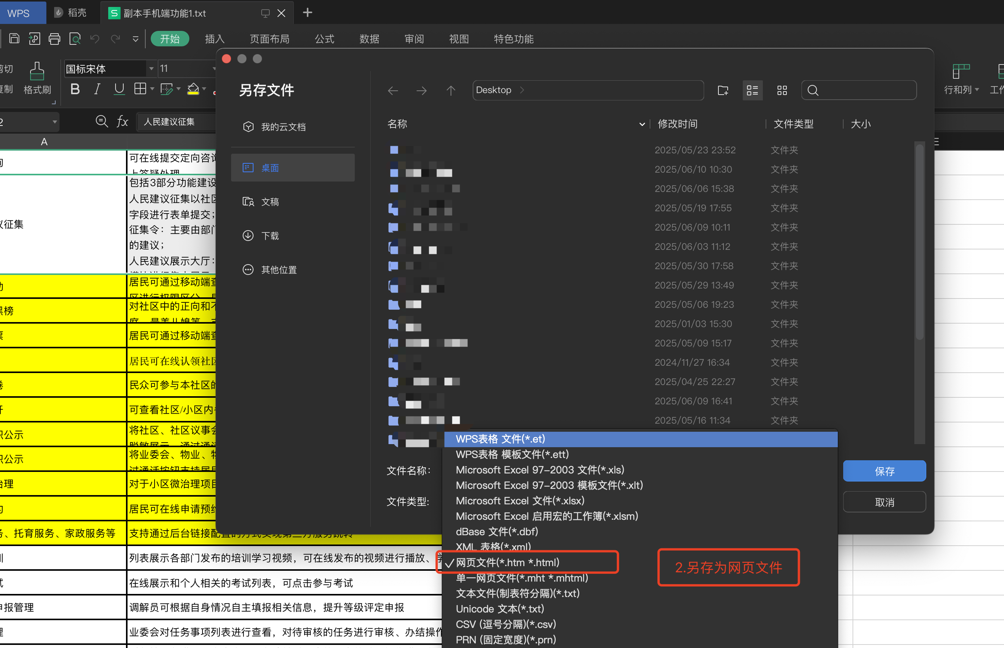Switch to grid view in the file browser
Image resolution: width=1004 pixels, height=648 pixels.
coord(781,90)
